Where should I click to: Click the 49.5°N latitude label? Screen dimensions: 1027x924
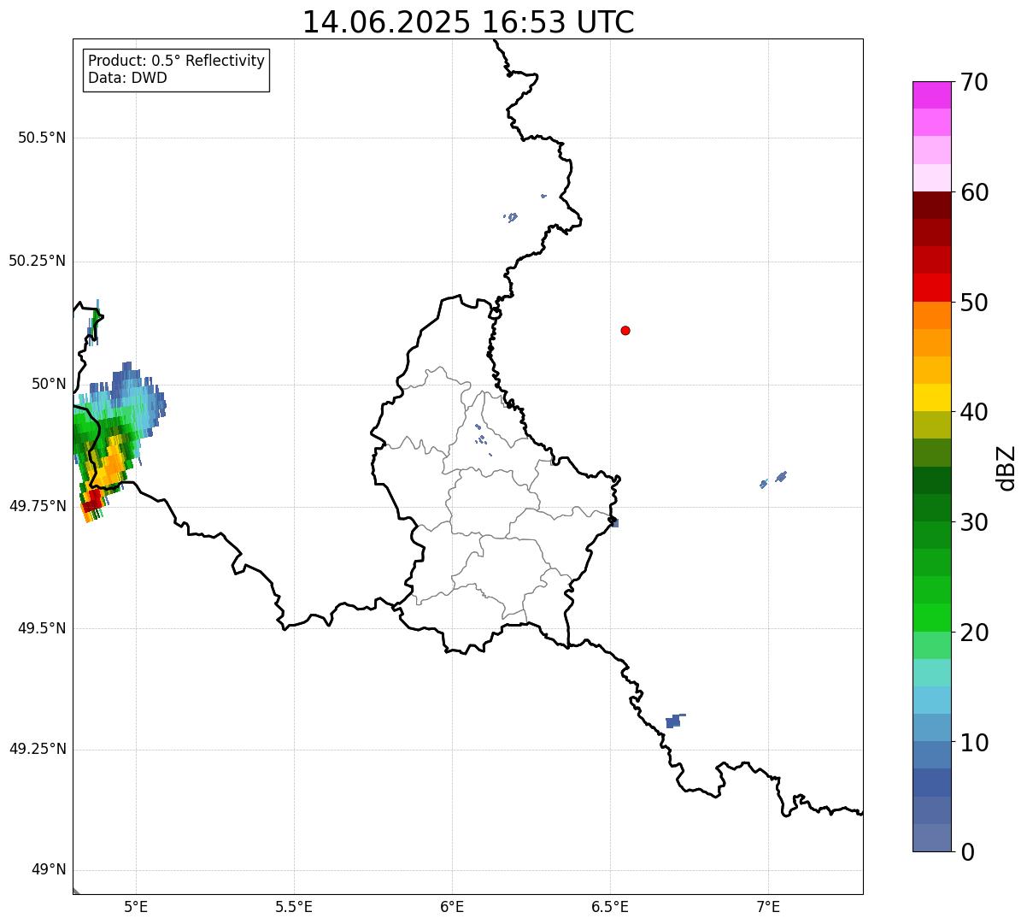[42, 628]
